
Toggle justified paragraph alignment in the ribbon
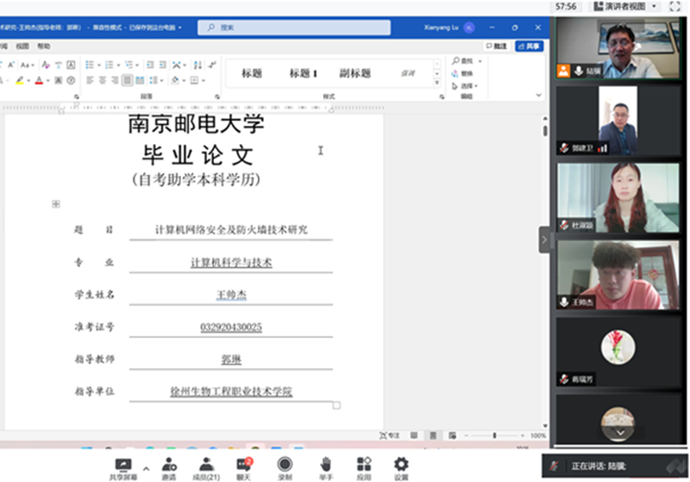tap(128, 80)
